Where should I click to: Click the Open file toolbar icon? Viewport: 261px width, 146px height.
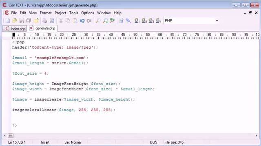[x=15, y=21]
